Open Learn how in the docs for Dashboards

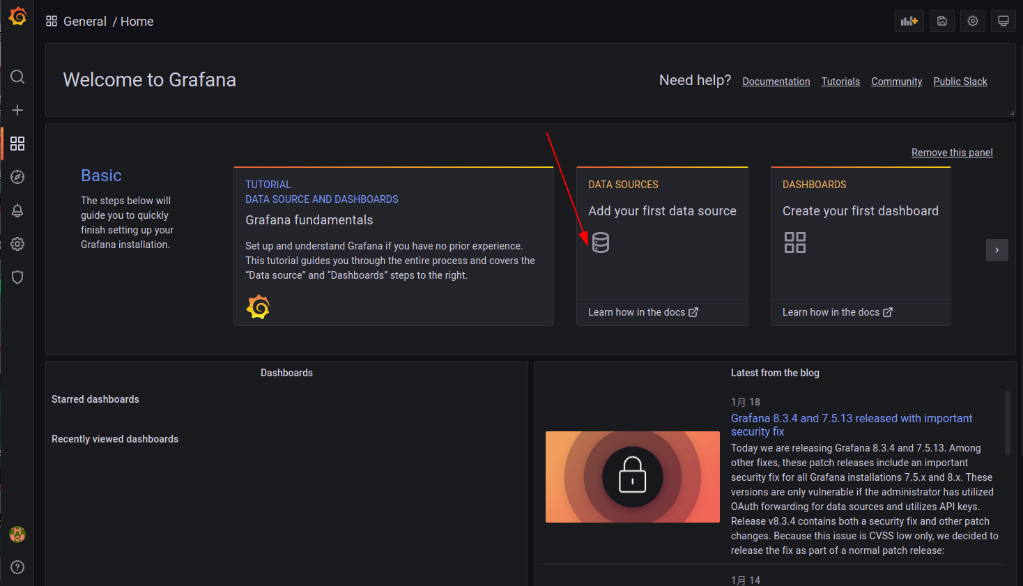(837, 312)
